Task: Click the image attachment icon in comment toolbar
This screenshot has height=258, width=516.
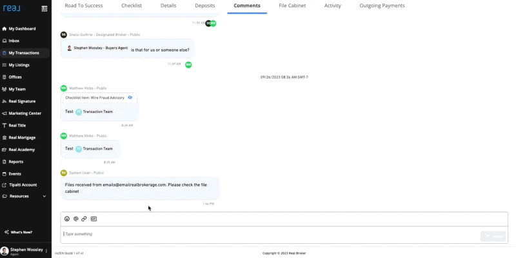Action: [94, 219]
